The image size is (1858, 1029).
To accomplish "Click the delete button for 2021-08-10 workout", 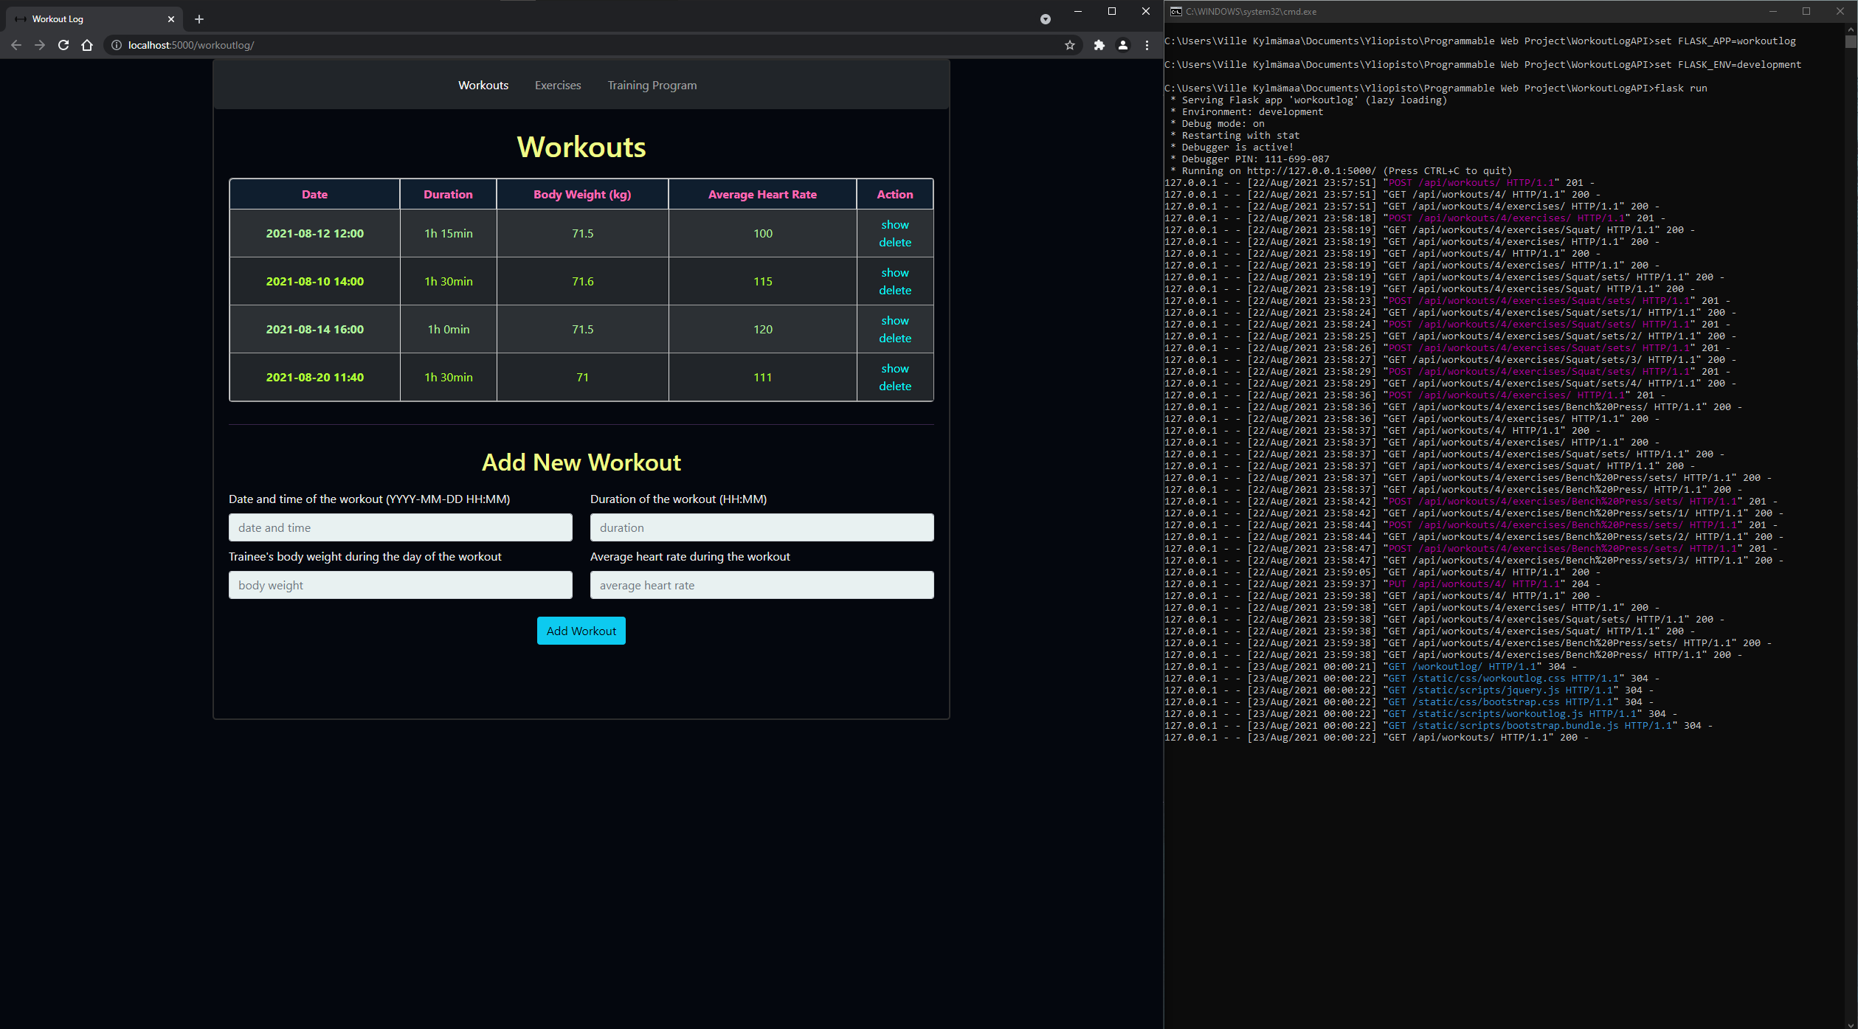I will [x=894, y=289].
